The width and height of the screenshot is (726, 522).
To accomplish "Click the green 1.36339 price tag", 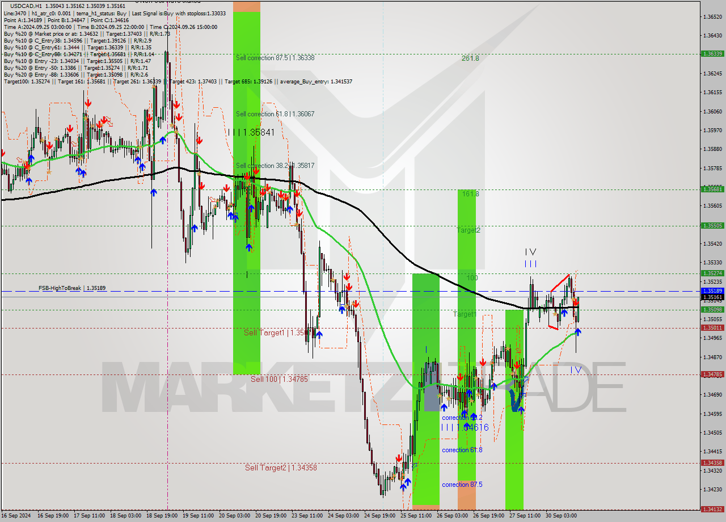I will point(712,53).
